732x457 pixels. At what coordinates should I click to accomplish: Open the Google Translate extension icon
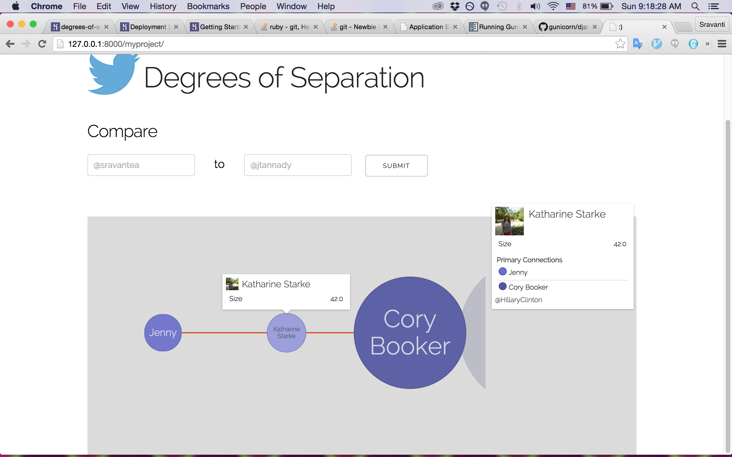(638, 44)
